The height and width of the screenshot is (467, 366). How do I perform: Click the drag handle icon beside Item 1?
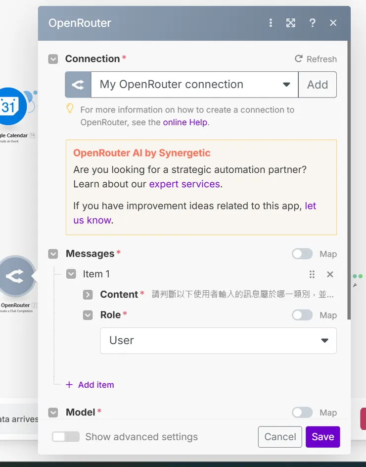(x=312, y=274)
